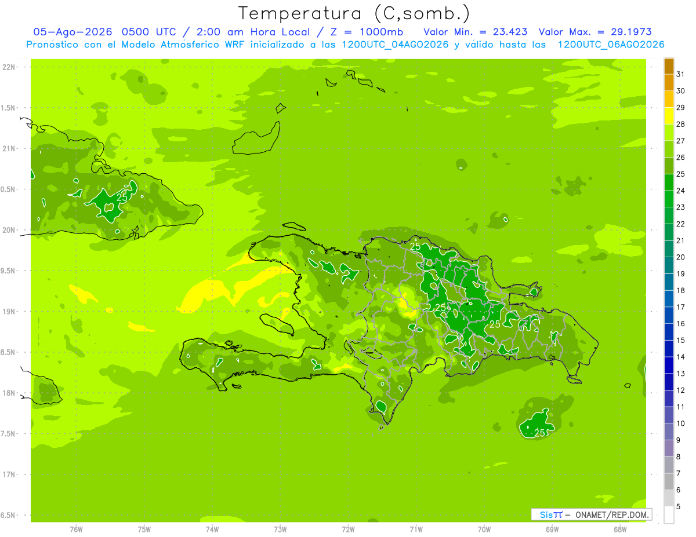The height and width of the screenshot is (537, 696).
Task: Click the '68W' longitude axis label
Action: [620, 529]
